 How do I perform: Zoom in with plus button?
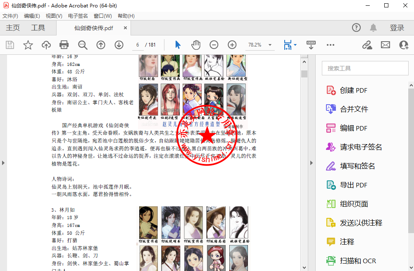pyautogui.click(x=232, y=45)
